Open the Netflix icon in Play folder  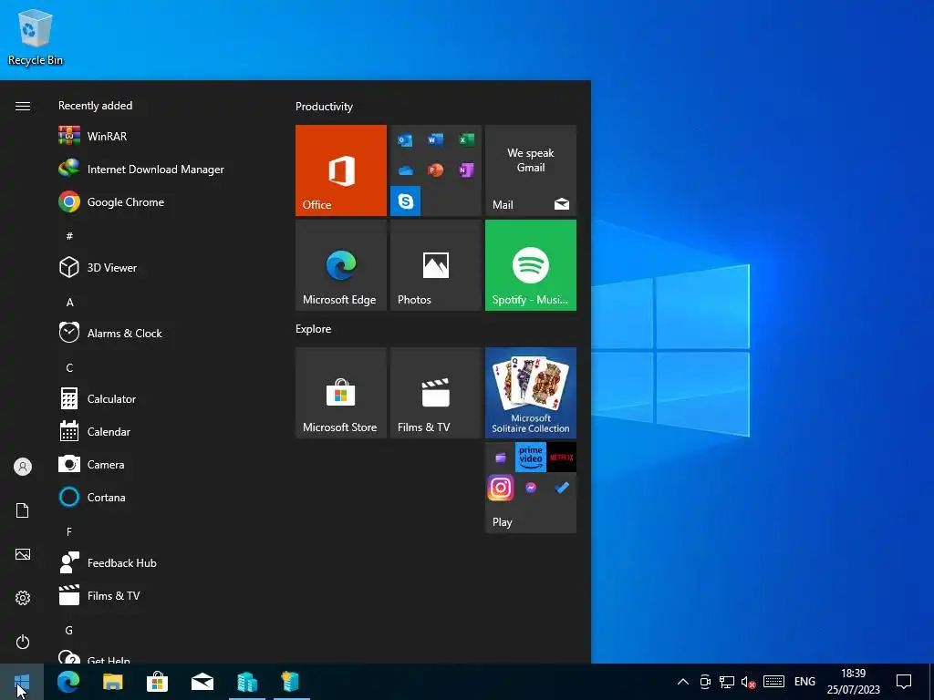pyautogui.click(x=562, y=458)
